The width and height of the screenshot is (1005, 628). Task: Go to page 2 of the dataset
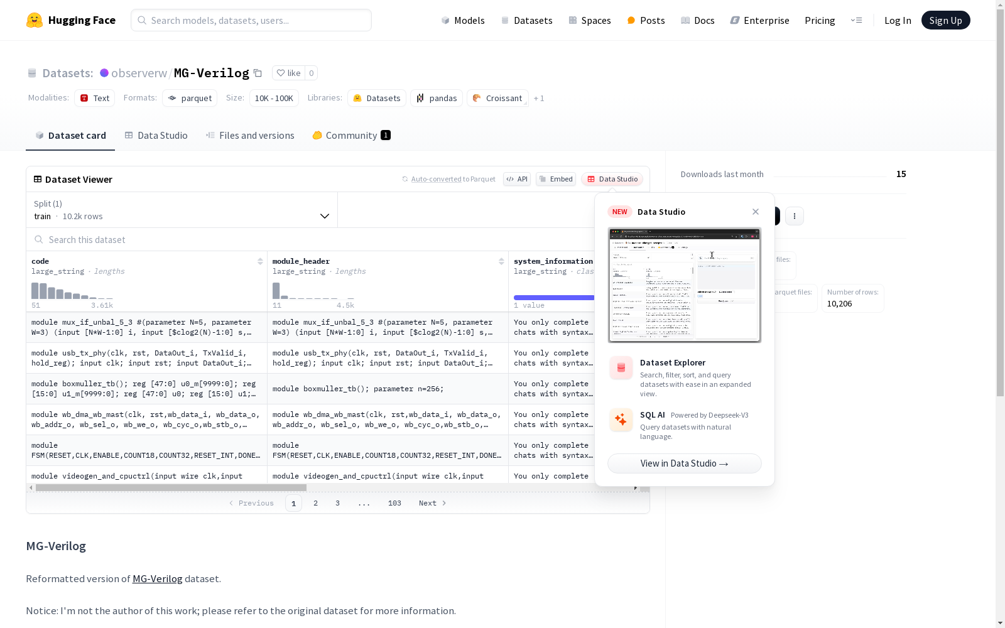click(315, 503)
